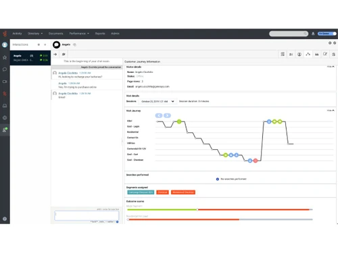338x253 pixels.
Task: Open the Performance dropdown menu
Action: [x=79, y=34]
